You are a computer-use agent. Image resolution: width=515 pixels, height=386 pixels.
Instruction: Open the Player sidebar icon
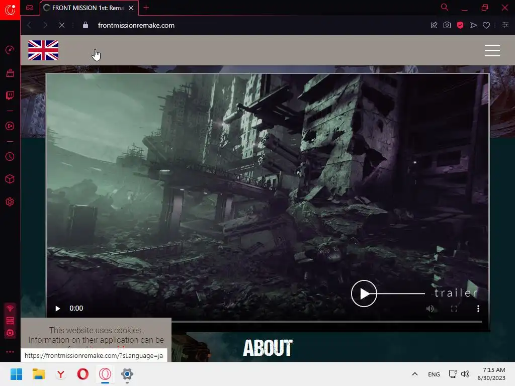[x=10, y=126]
